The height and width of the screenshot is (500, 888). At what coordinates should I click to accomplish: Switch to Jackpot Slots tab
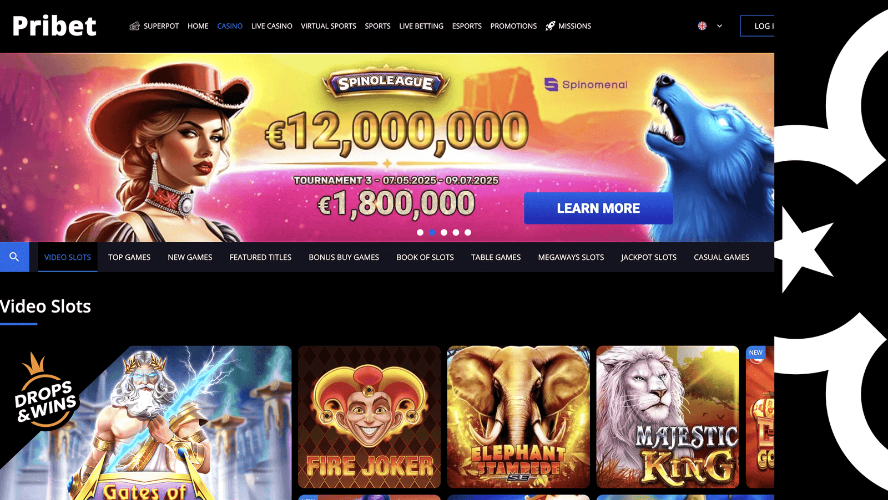[x=648, y=257]
